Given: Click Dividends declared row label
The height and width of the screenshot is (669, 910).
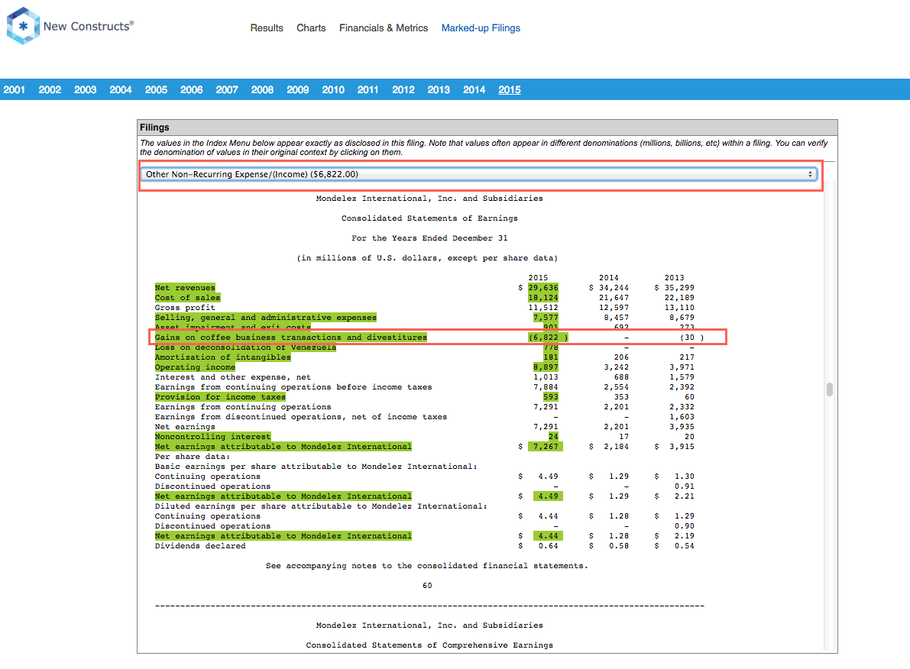Looking at the screenshot, I should tap(200, 546).
